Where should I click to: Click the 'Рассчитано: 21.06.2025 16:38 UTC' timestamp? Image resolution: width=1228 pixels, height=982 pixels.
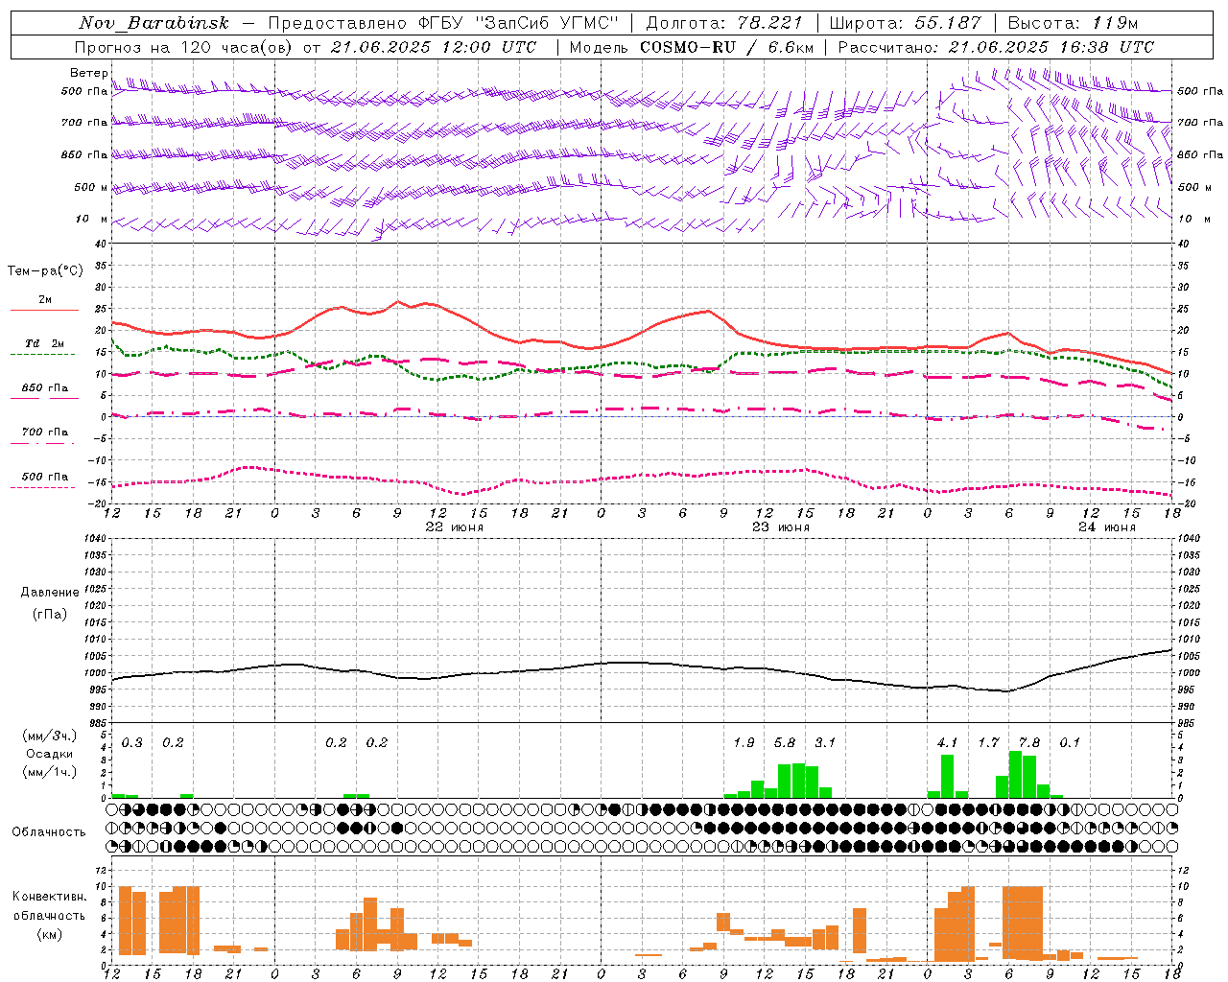point(996,47)
